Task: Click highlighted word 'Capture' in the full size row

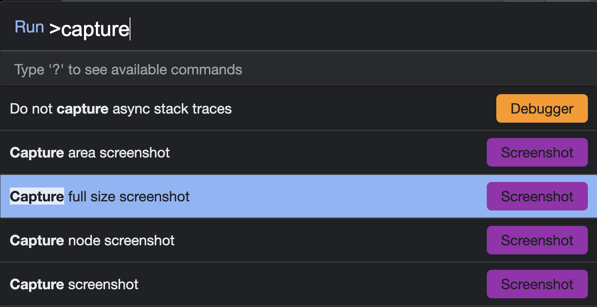Action: [x=37, y=197]
